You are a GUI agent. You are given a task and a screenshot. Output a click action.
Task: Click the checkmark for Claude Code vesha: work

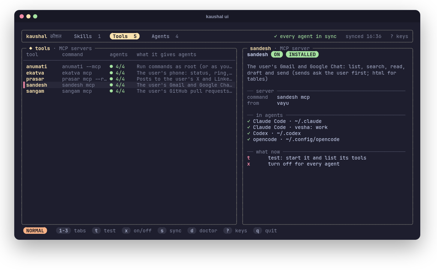(x=249, y=127)
